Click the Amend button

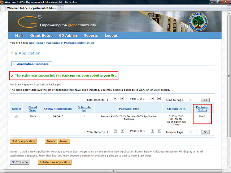point(64,141)
